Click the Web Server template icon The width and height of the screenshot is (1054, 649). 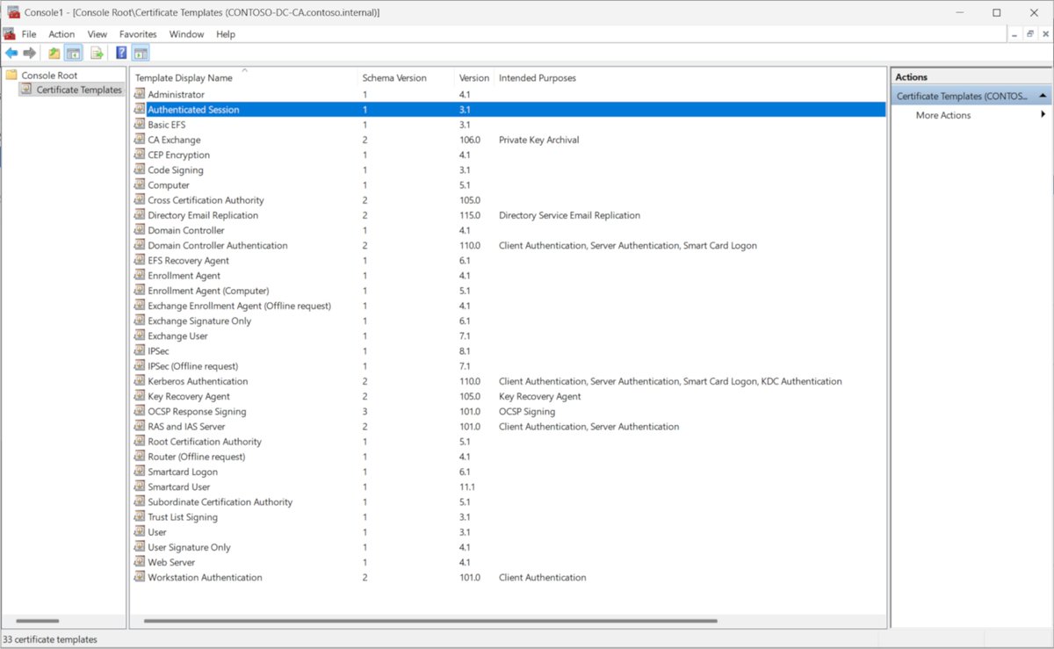pyautogui.click(x=139, y=562)
